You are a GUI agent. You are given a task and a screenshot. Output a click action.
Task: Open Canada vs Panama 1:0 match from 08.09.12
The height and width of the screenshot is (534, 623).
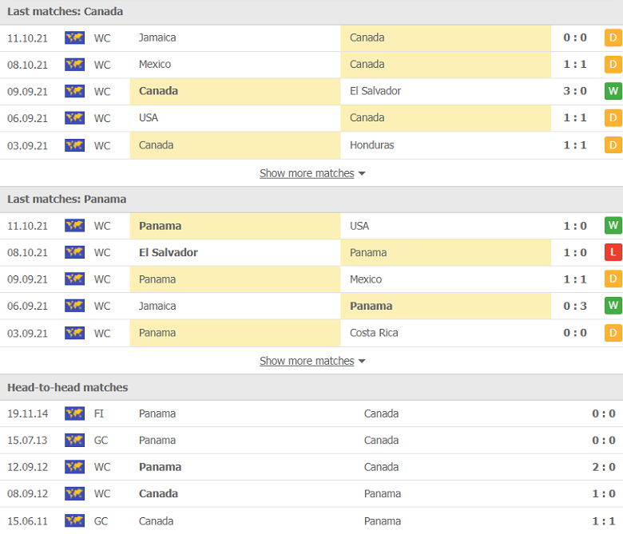click(x=311, y=493)
